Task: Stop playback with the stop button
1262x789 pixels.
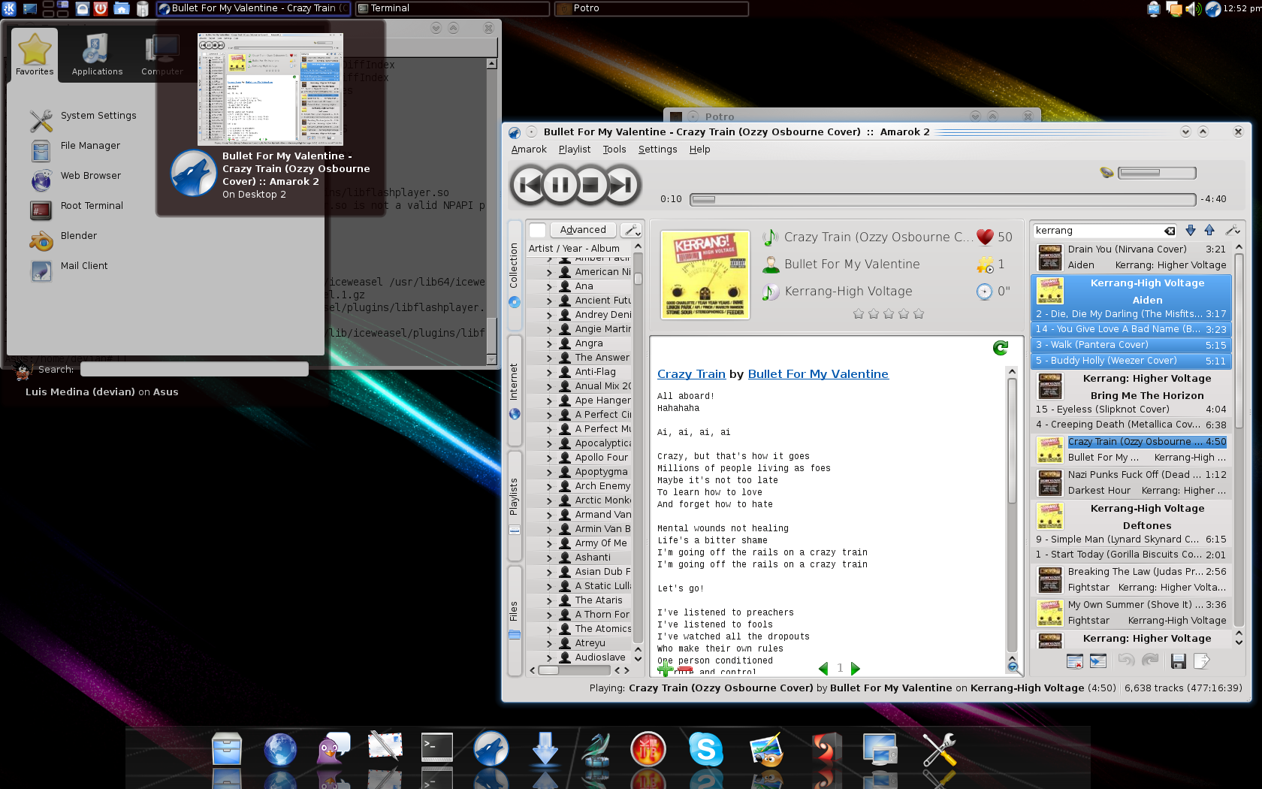Action: 591,185
